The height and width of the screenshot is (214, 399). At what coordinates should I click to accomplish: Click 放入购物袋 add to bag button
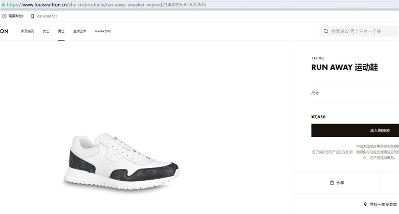tap(355, 131)
